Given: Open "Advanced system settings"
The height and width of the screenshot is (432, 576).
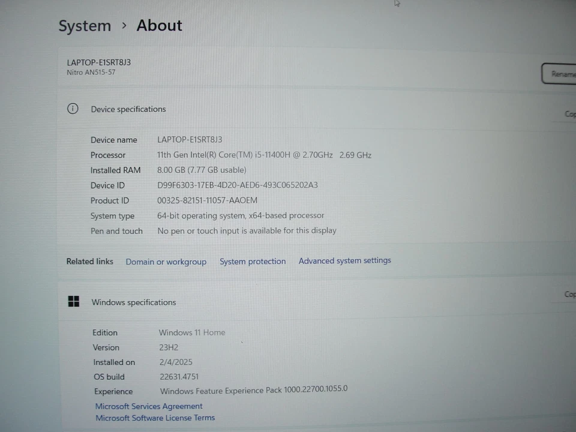Looking at the screenshot, I should coord(344,260).
